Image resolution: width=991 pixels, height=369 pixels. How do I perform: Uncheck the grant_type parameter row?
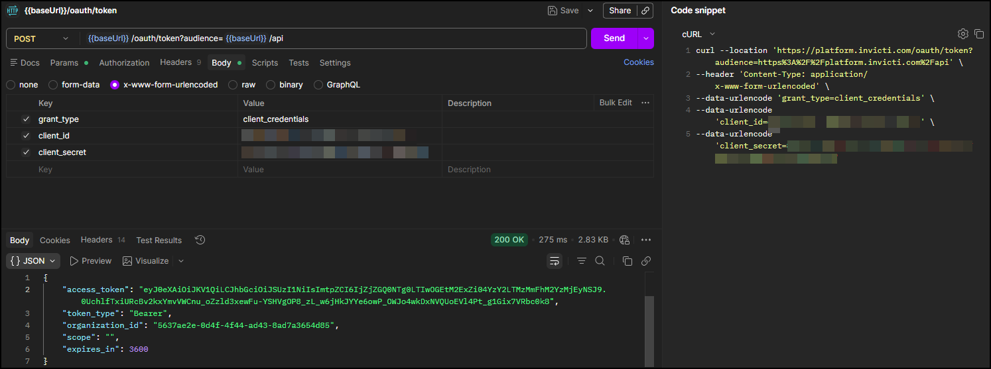click(x=26, y=119)
